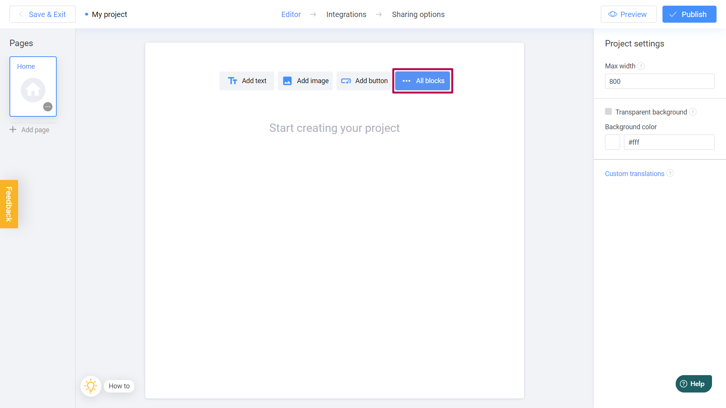
Task: Edit the background color swatch
Action: tap(611, 142)
